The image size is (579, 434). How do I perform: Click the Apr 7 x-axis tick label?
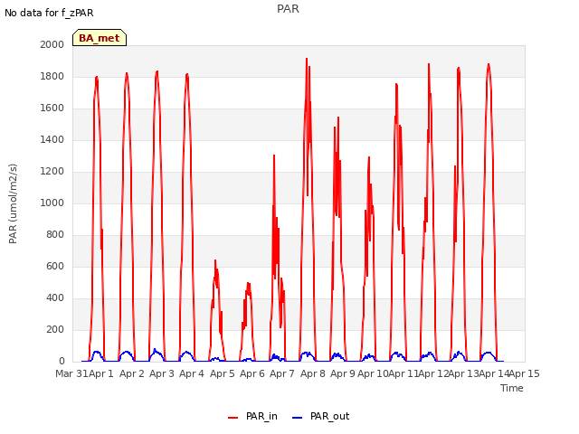(282, 373)
